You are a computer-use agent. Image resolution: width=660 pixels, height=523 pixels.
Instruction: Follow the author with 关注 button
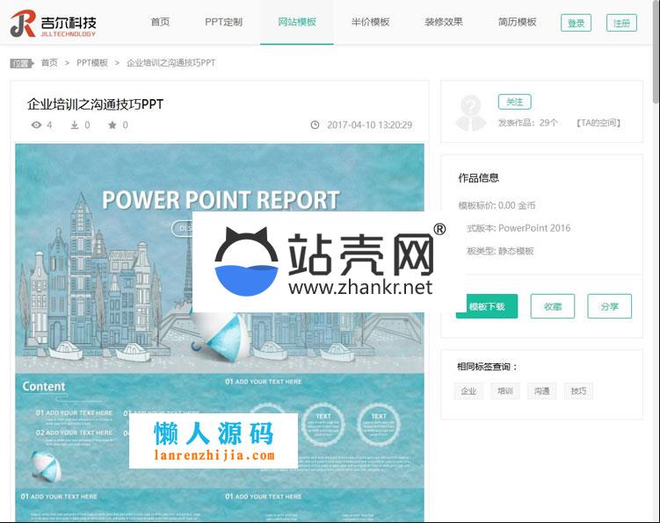(514, 102)
